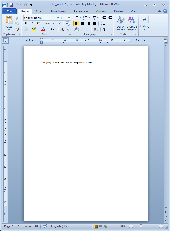Click the document sentence about Hello World
The width and height of the screenshot is (170, 231).
67,62
